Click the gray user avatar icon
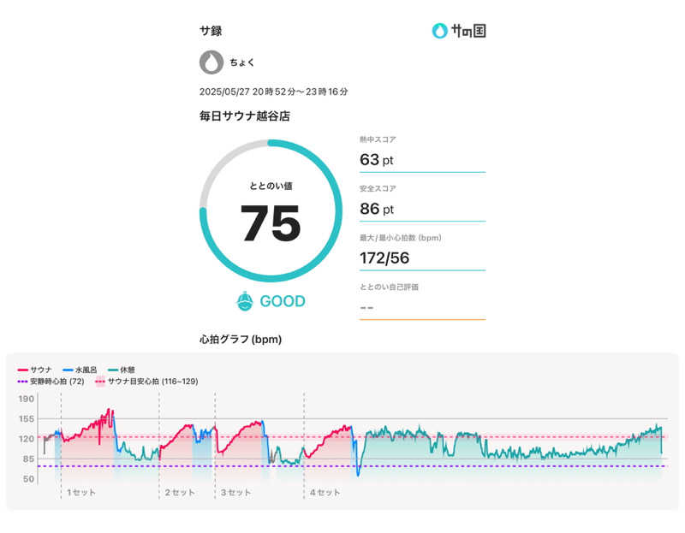 pyautogui.click(x=211, y=62)
